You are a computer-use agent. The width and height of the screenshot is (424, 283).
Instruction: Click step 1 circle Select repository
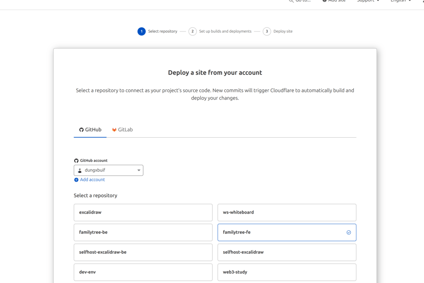(142, 31)
